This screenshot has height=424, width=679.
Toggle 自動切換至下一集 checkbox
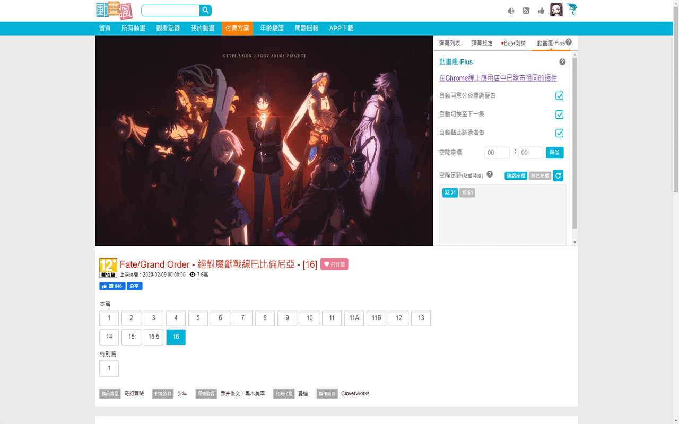point(559,114)
